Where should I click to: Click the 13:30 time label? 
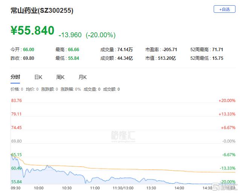pos(151,188)
